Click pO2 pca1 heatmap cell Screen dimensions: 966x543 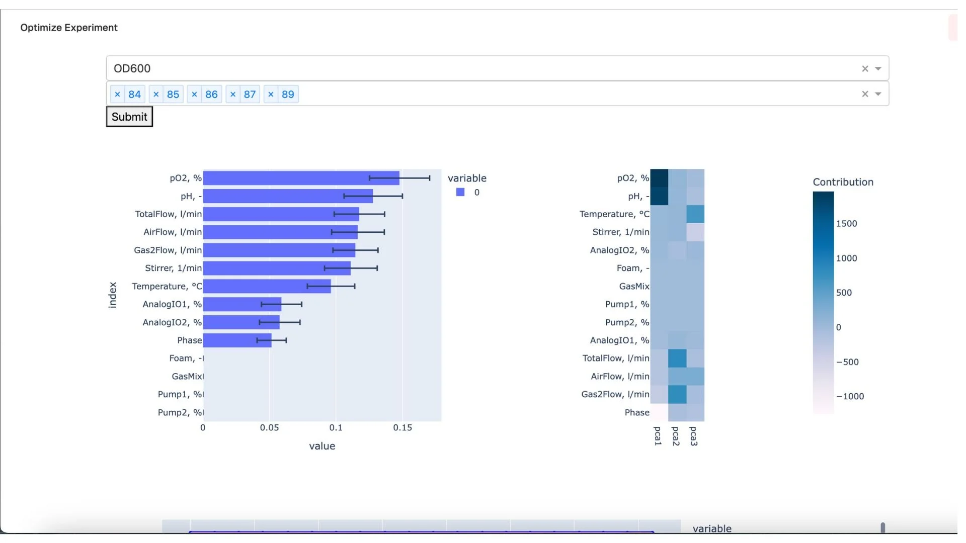click(x=659, y=178)
